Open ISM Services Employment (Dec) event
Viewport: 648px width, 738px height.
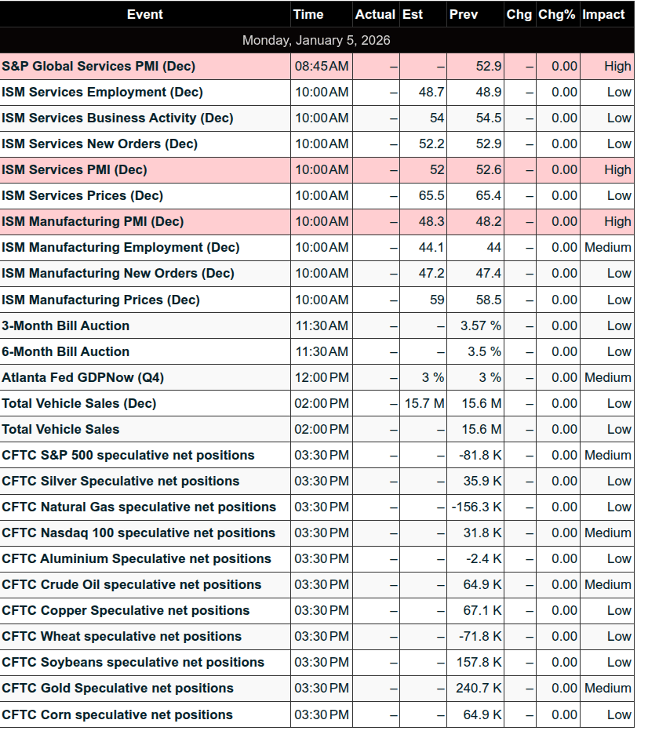[102, 93]
